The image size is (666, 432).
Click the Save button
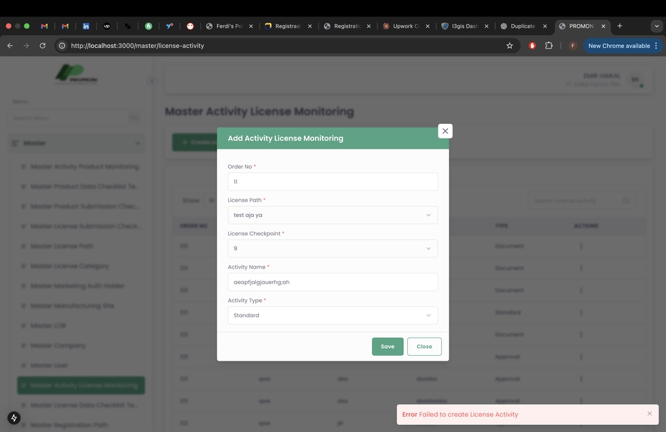387,346
